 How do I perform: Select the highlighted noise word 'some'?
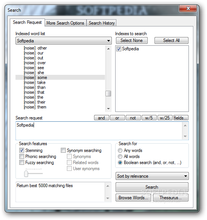click(x=60, y=77)
